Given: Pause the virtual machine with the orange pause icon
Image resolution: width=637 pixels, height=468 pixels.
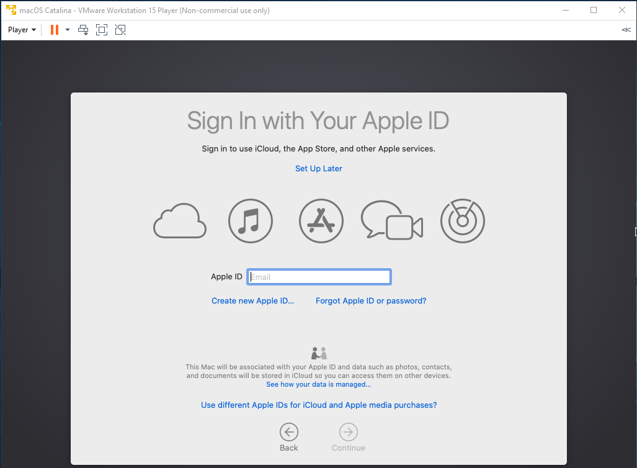Looking at the screenshot, I should pyautogui.click(x=55, y=30).
